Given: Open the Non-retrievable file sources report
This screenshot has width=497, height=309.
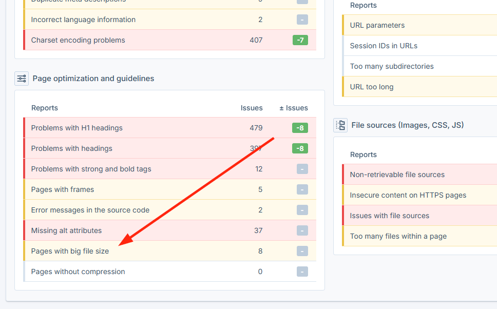Looking at the screenshot, I should (x=397, y=175).
